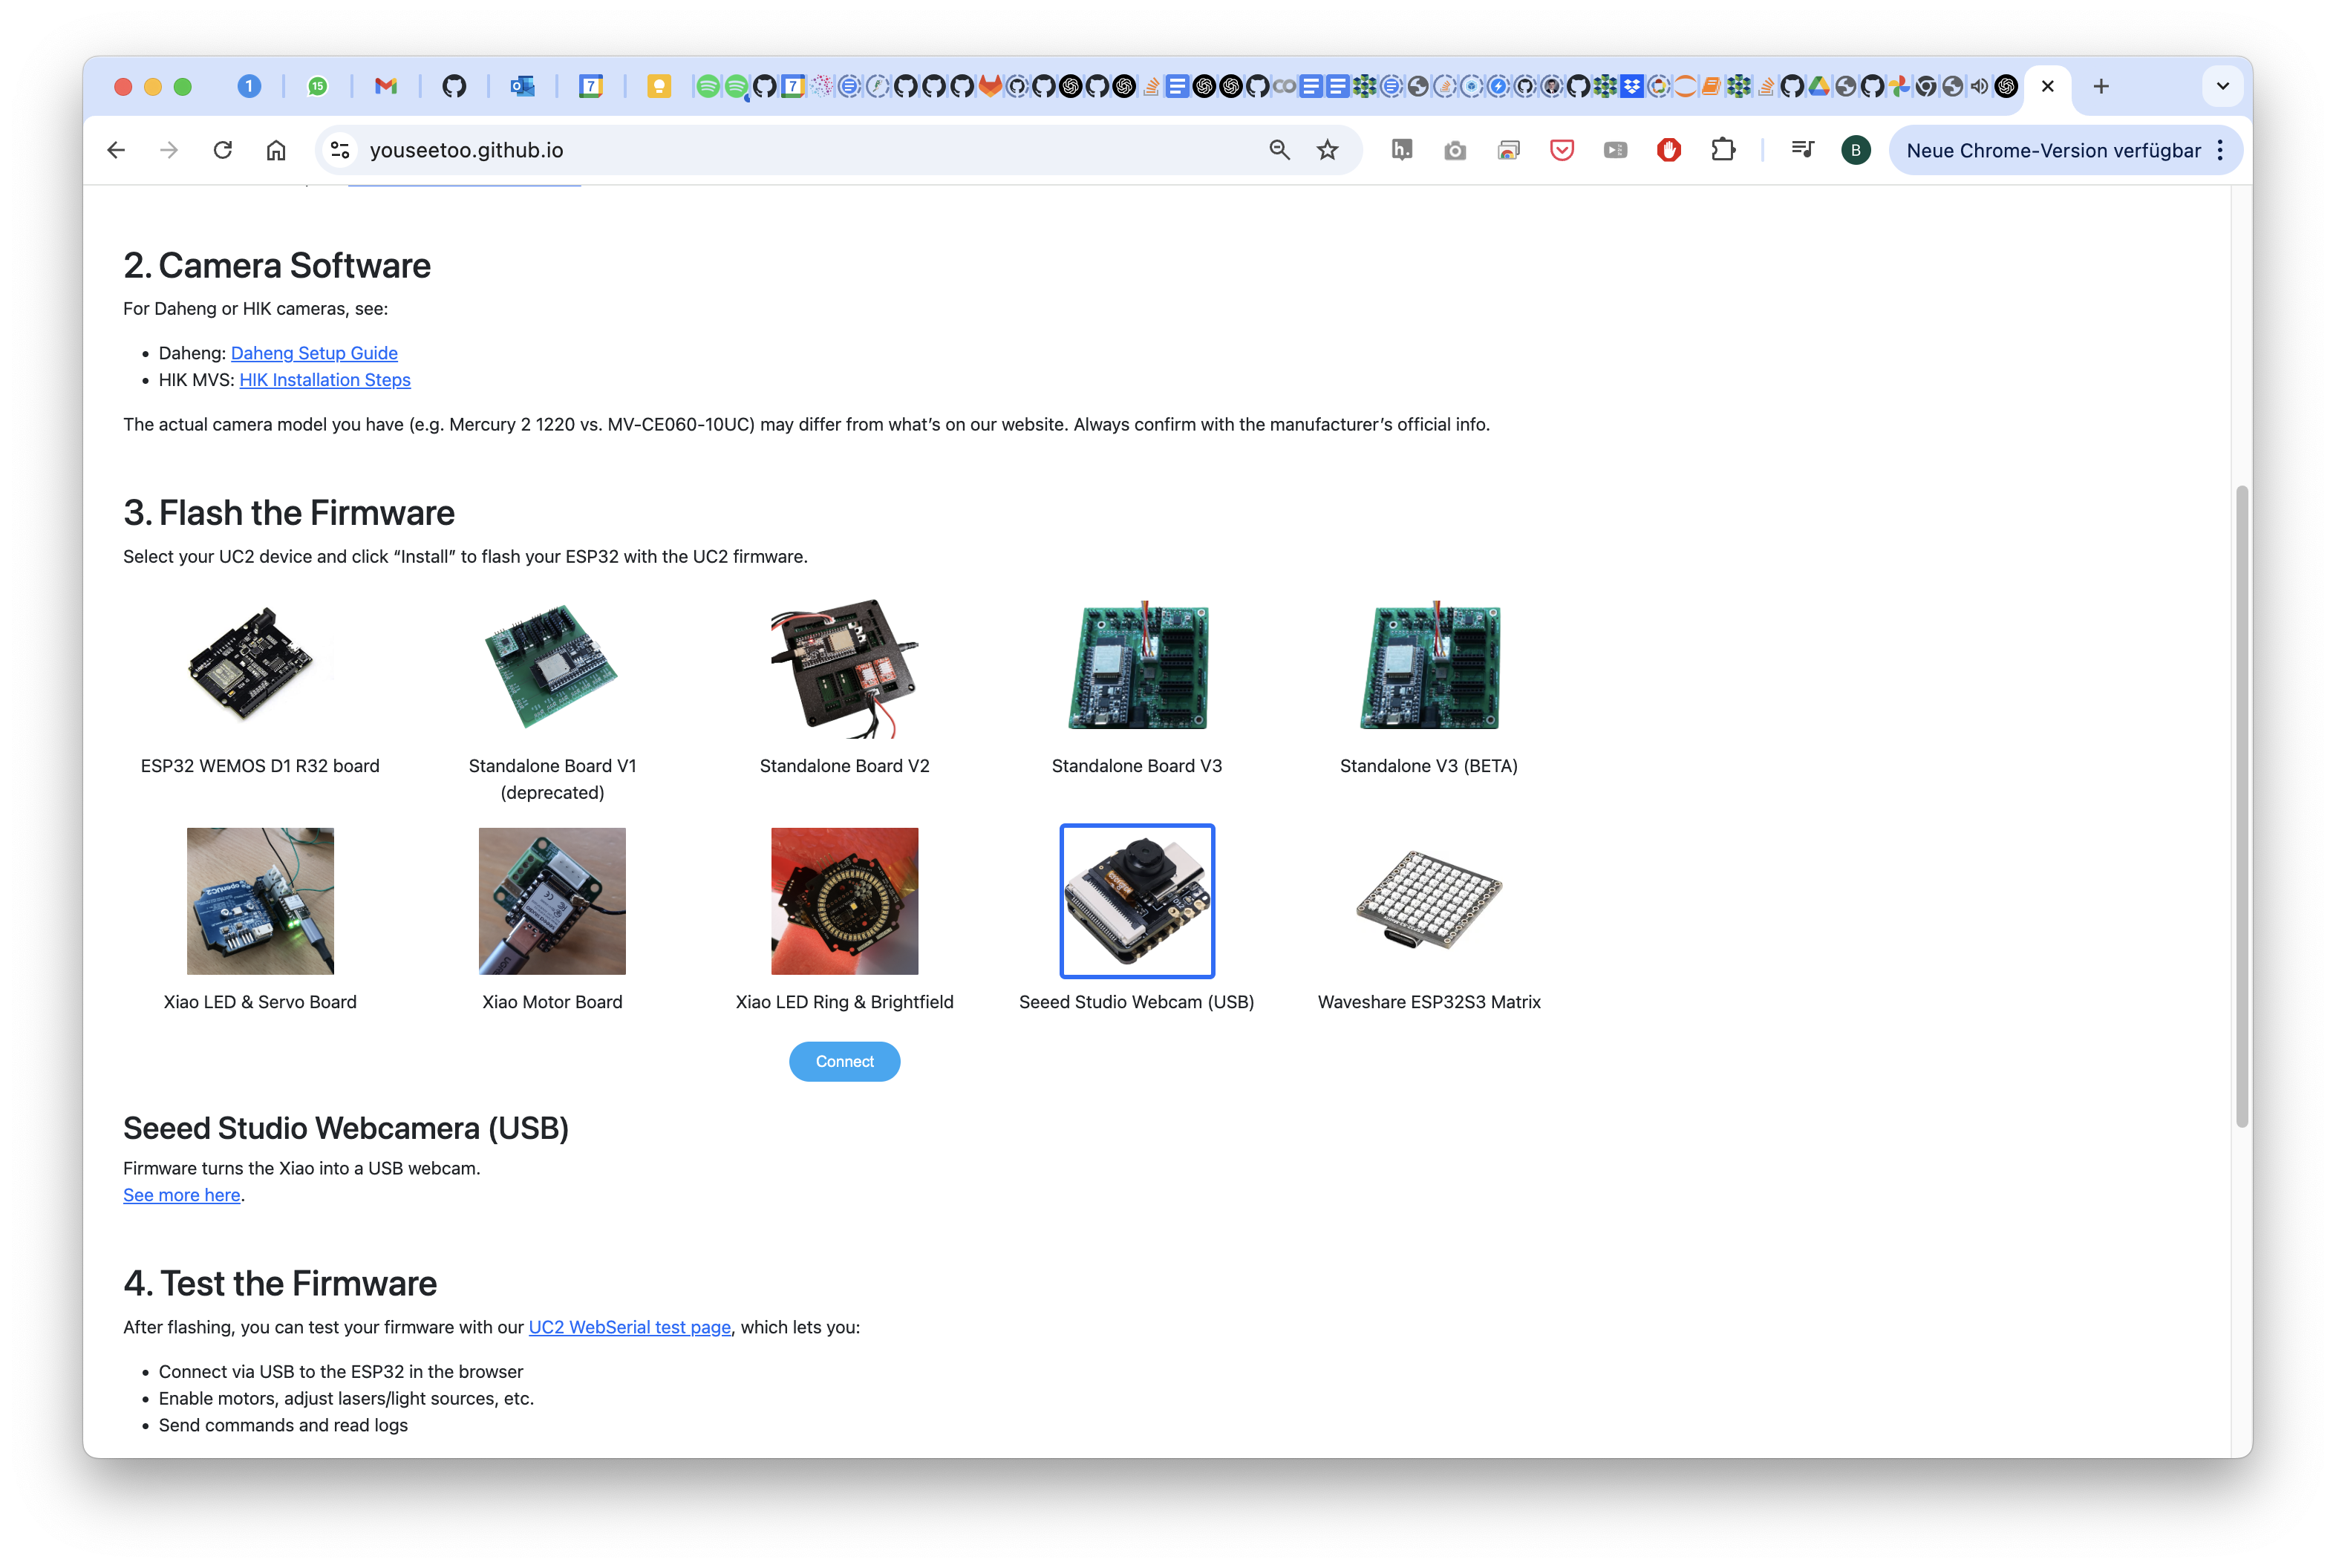Open site information icon in address bar
The width and height of the screenshot is (2336, 1568).
pyautogui.click(x=340, y=150)
